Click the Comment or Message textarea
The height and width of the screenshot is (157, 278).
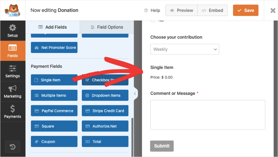point(208,115)
